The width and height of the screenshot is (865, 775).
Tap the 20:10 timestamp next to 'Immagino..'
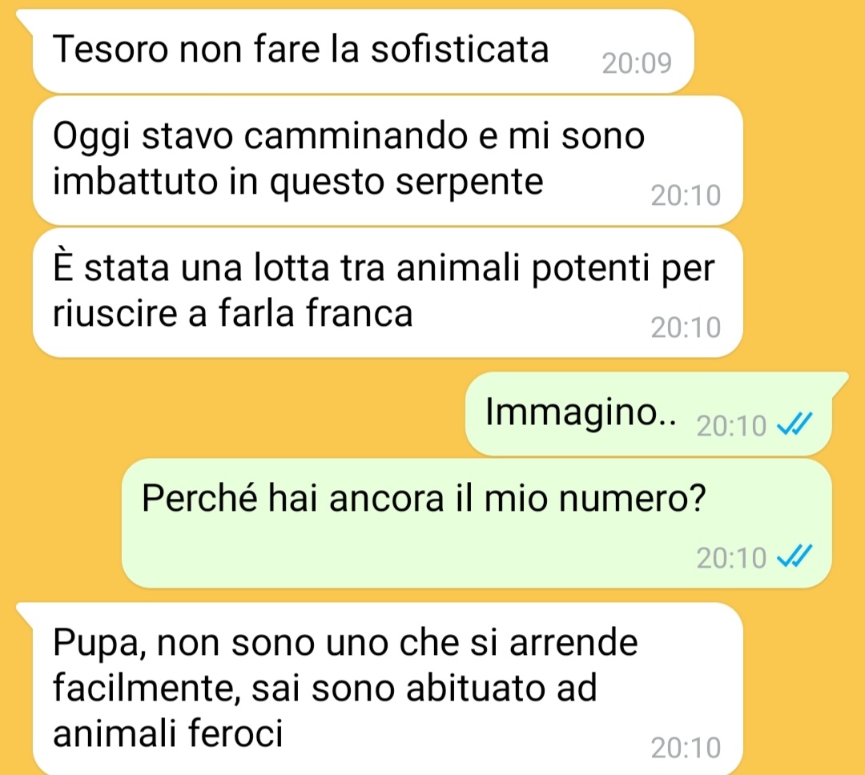click(731, 426)
